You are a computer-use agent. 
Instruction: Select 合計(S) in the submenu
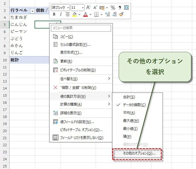(137, 97)
